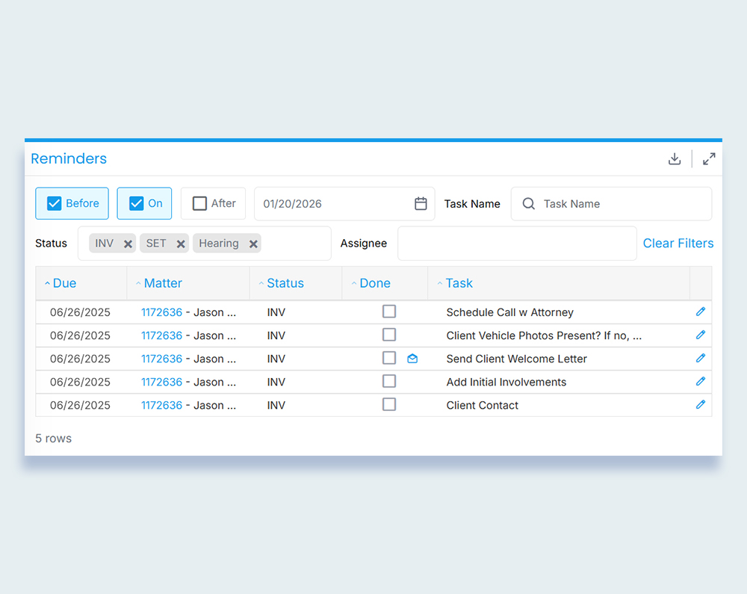Screen dimensions: 747x594
Task: Sort the table by Due column
Action: [64, 283]
